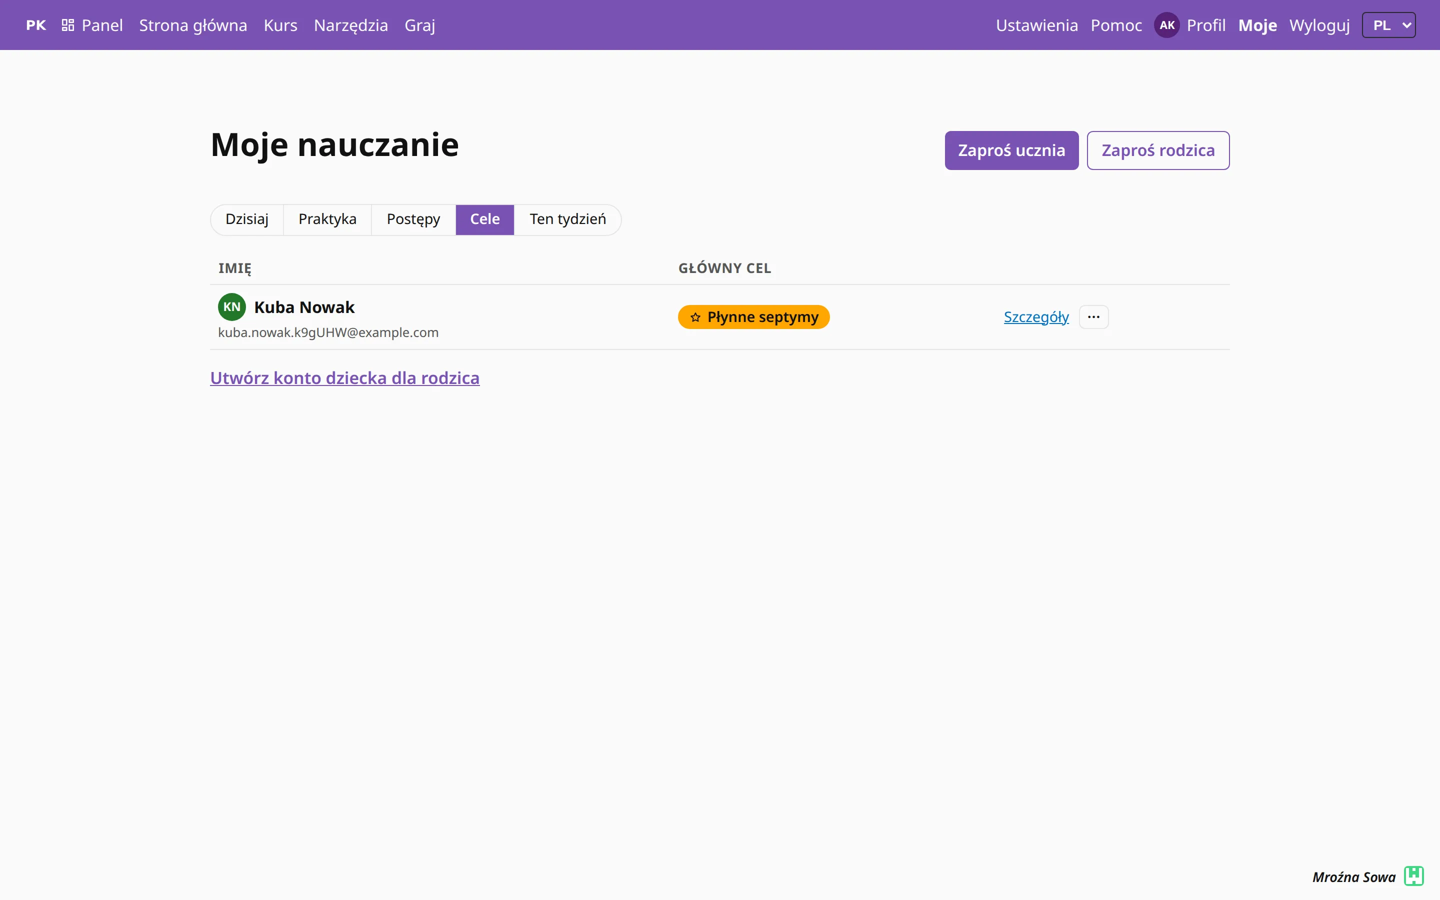Click the PK logo in the navbar
Image resolution: width=1440 pixels, height=900 pixels.
35,25
